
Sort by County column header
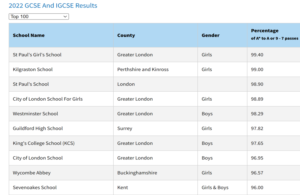click(x=126, y=35)
